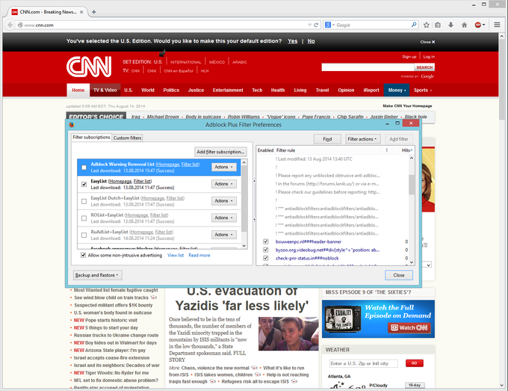Open Read more link
This screenshot has height=391, width=508.
199,256
